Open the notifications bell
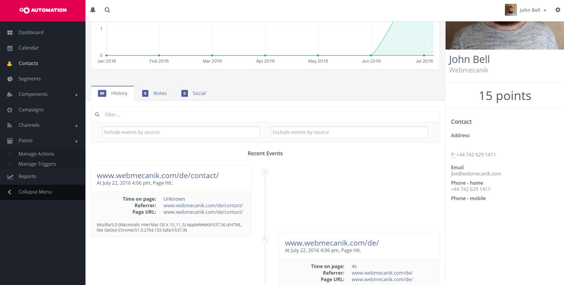Screen dimensions: 564x285 (x=93, y=10)
